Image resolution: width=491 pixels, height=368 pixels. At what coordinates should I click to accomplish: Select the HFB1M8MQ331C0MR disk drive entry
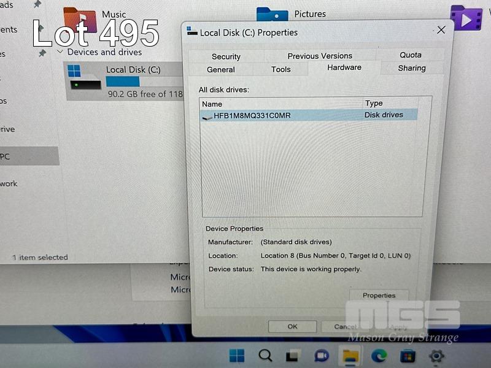(252, 115)
